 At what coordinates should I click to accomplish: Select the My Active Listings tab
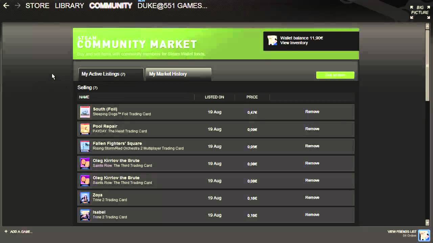pyautogui.click(x=111, y=74)
